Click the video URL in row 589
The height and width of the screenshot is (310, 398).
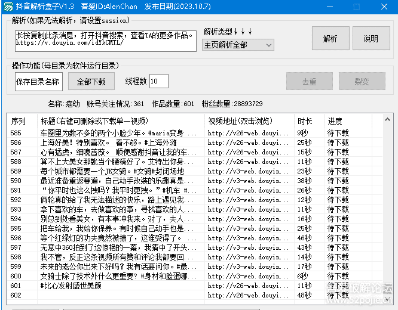pyautogui.click(x=248, y=171)
